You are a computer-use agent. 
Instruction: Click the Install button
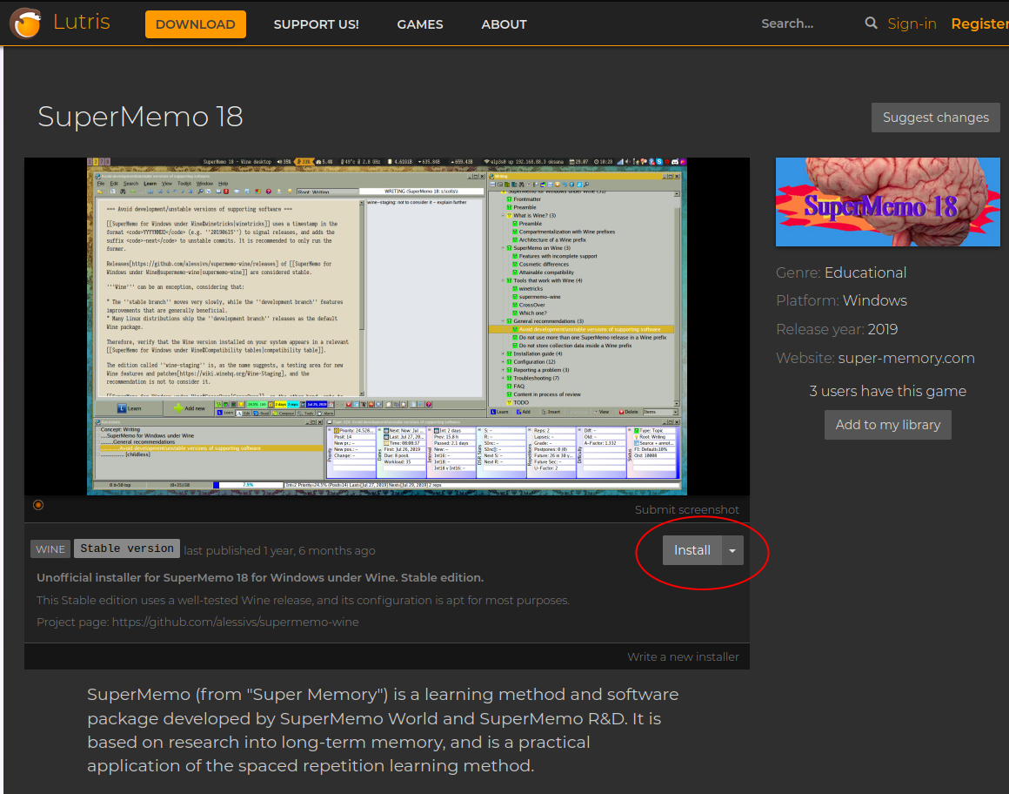(x=692, y=550)
